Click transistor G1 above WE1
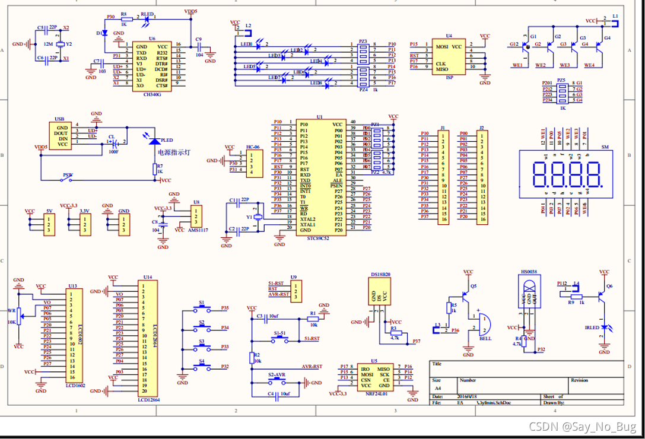This screenshot has height=439, width=645. (525, 46)
